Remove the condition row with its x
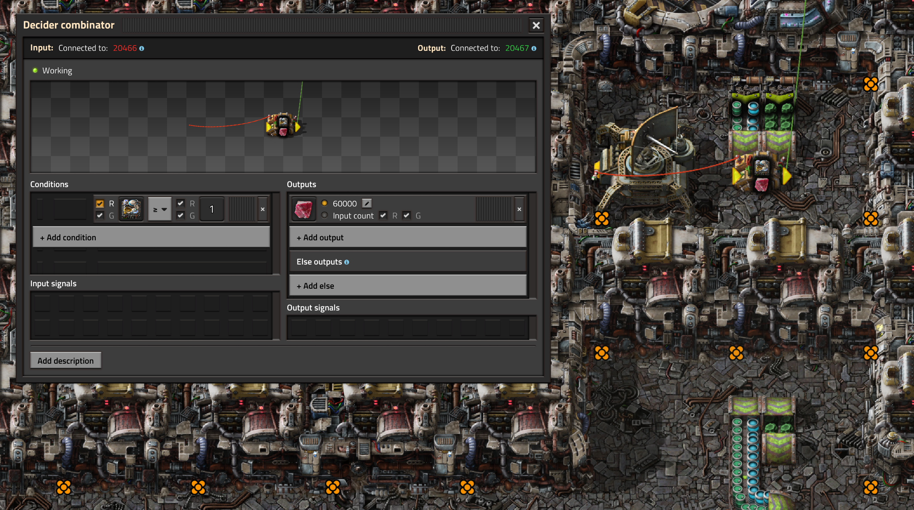Screen dimensions: 914x510 point(263,209)
